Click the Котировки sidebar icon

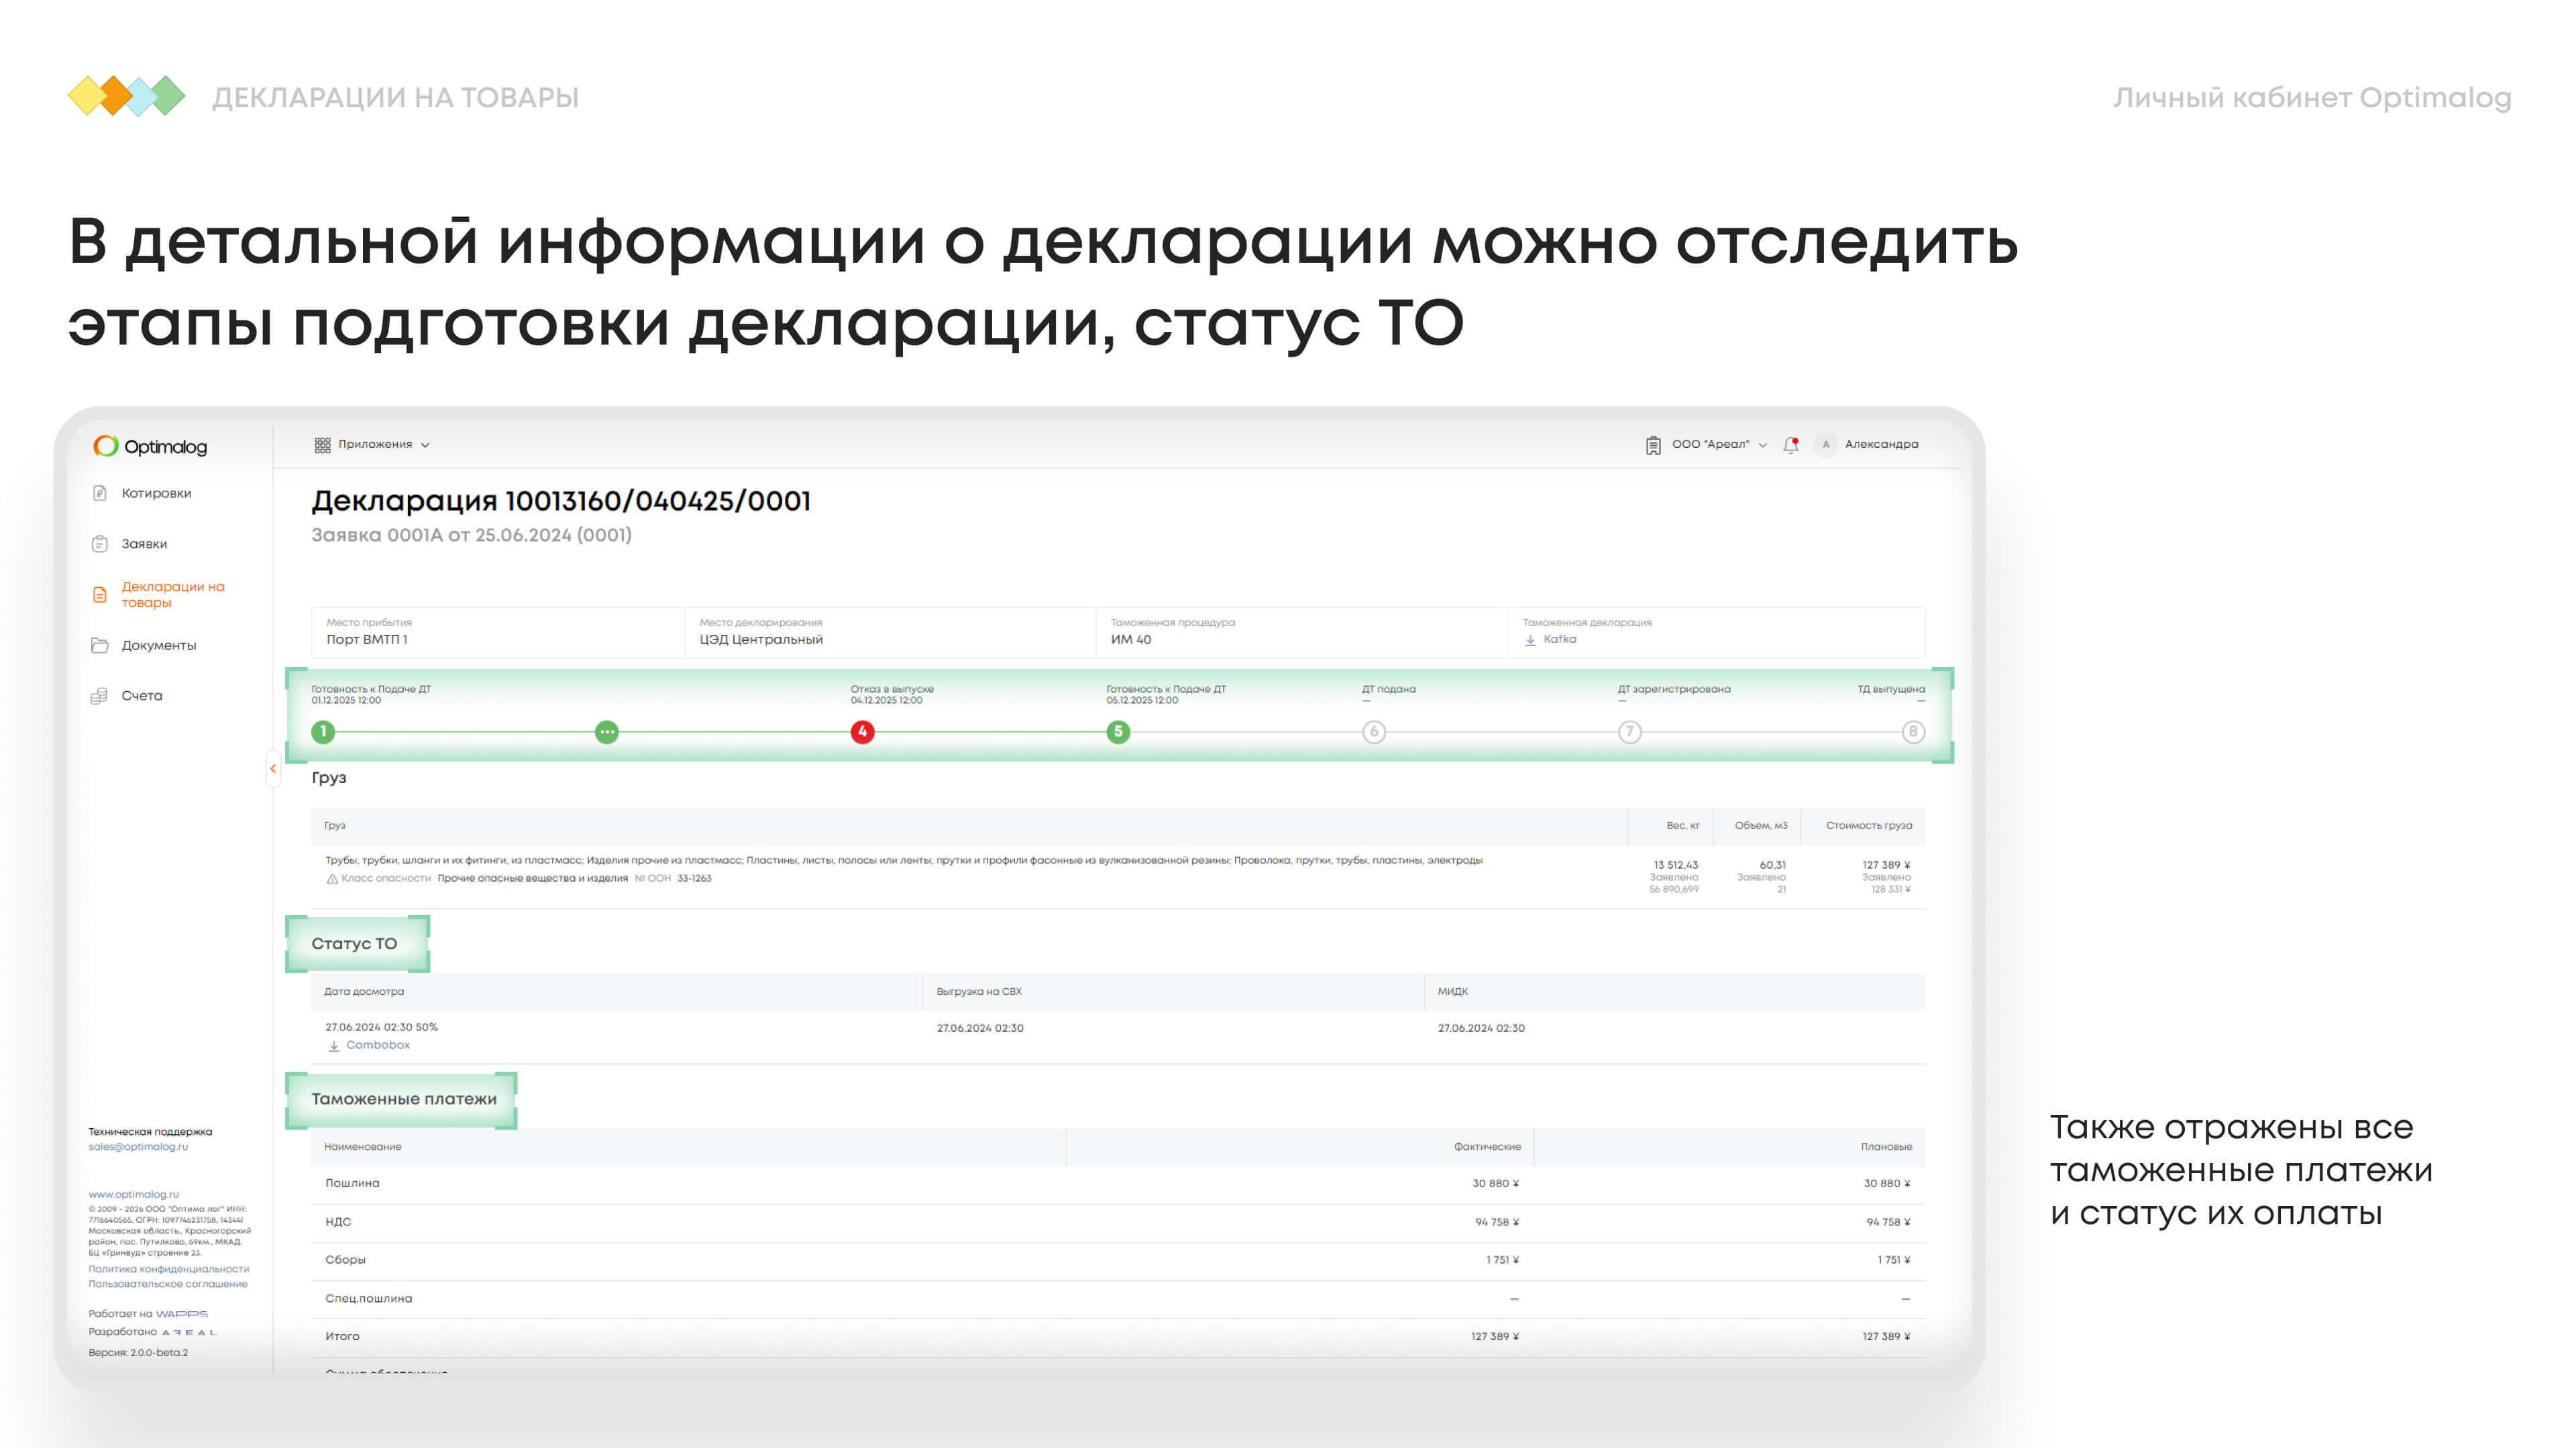[100, 493]
